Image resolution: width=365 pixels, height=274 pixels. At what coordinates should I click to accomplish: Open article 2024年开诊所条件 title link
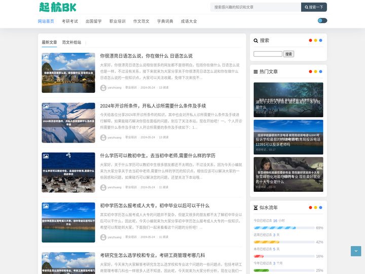[x=153, y=106]
